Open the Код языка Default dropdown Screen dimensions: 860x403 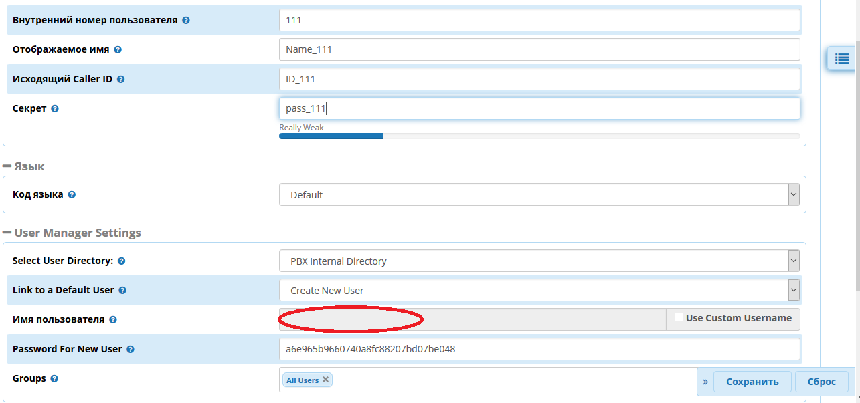coord(539,195)
